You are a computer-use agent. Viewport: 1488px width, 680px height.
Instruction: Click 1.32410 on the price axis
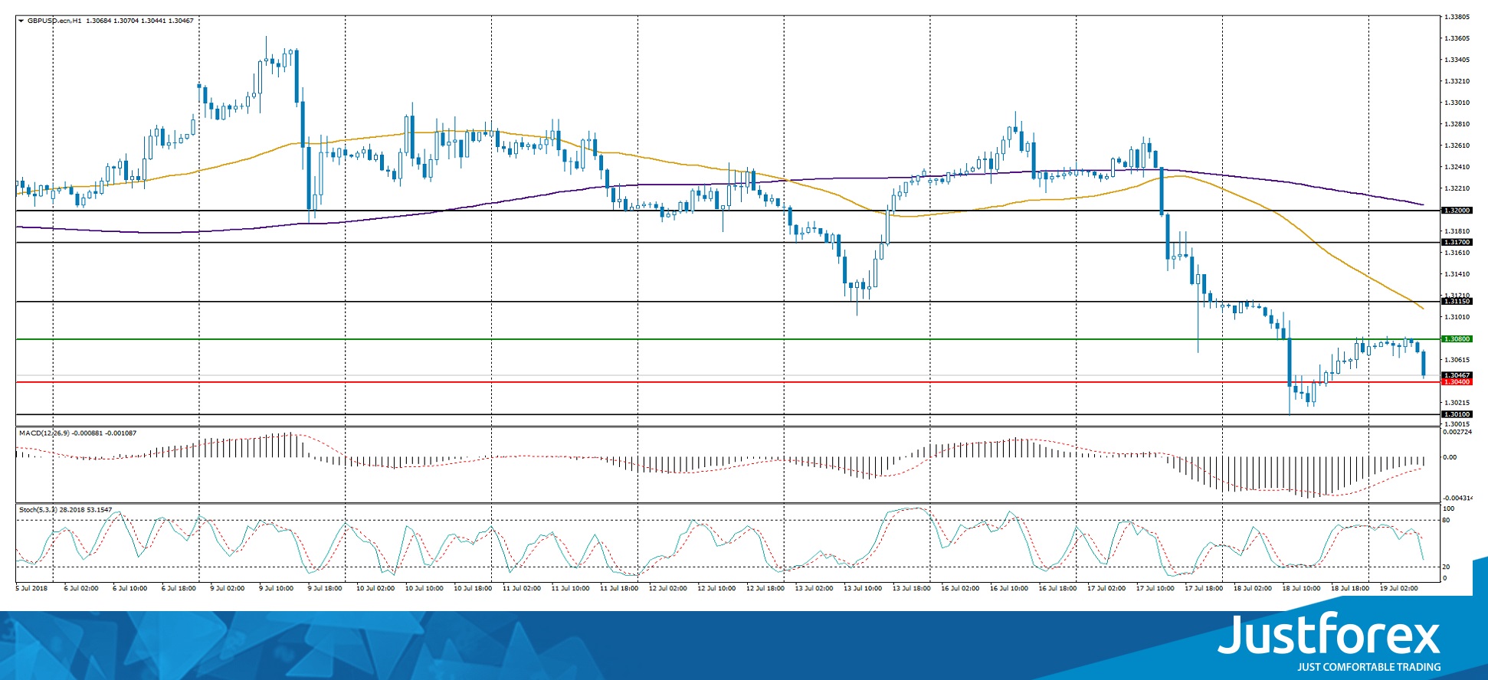click(x=1457, y=167)
